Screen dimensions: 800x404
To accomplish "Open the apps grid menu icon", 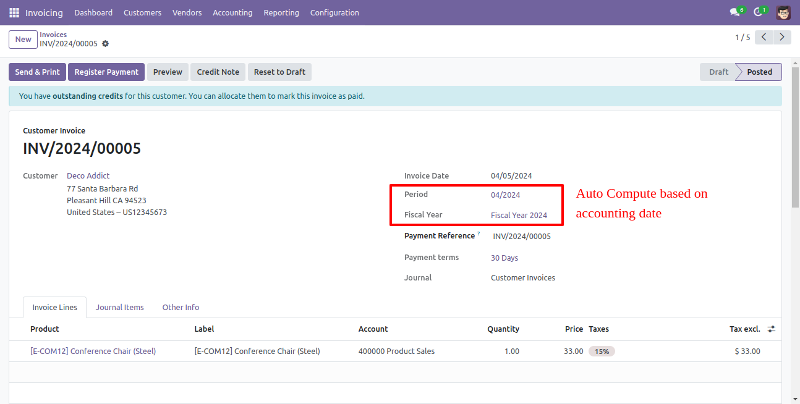I will pyautogui.click(x=14, y=12).
